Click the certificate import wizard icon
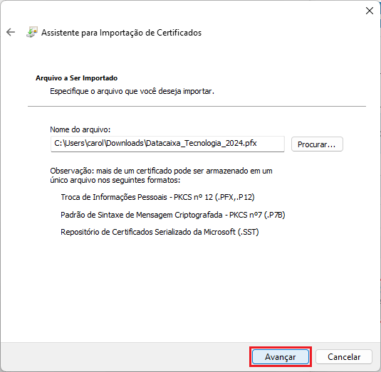This screenshot has width=381, height=372. [x=32, y=32]
